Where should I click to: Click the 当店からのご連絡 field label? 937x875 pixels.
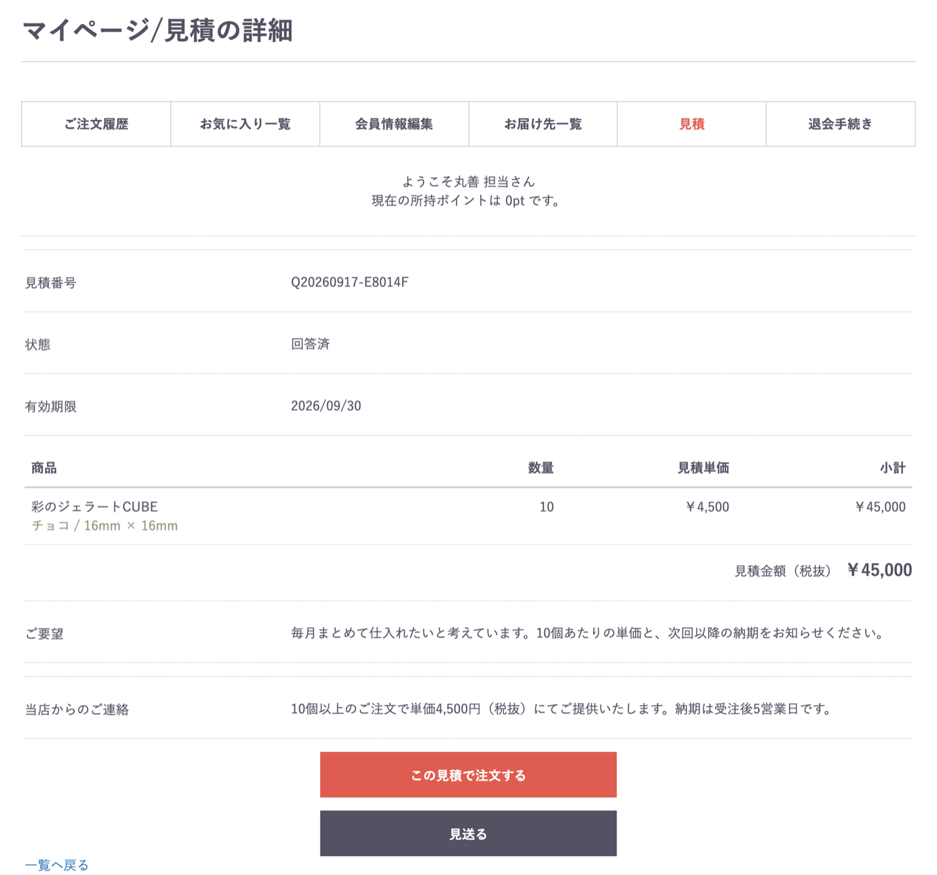(x=77, y=710)
